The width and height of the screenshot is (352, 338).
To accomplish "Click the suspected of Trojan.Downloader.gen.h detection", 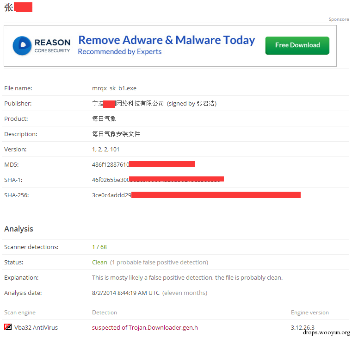I will [145, 328].
